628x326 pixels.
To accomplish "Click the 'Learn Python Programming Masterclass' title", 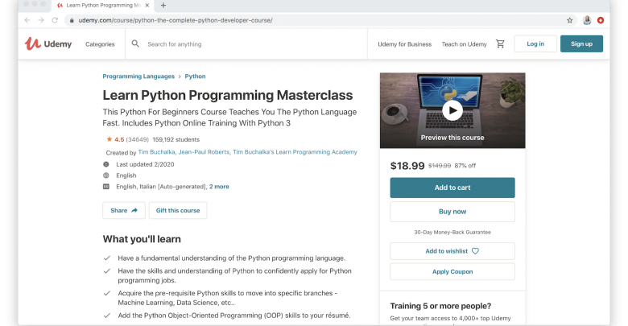I will 228,95.
